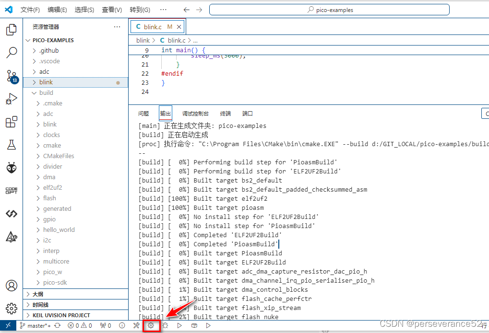Open the 转到(G) menu

coord(140,10)
